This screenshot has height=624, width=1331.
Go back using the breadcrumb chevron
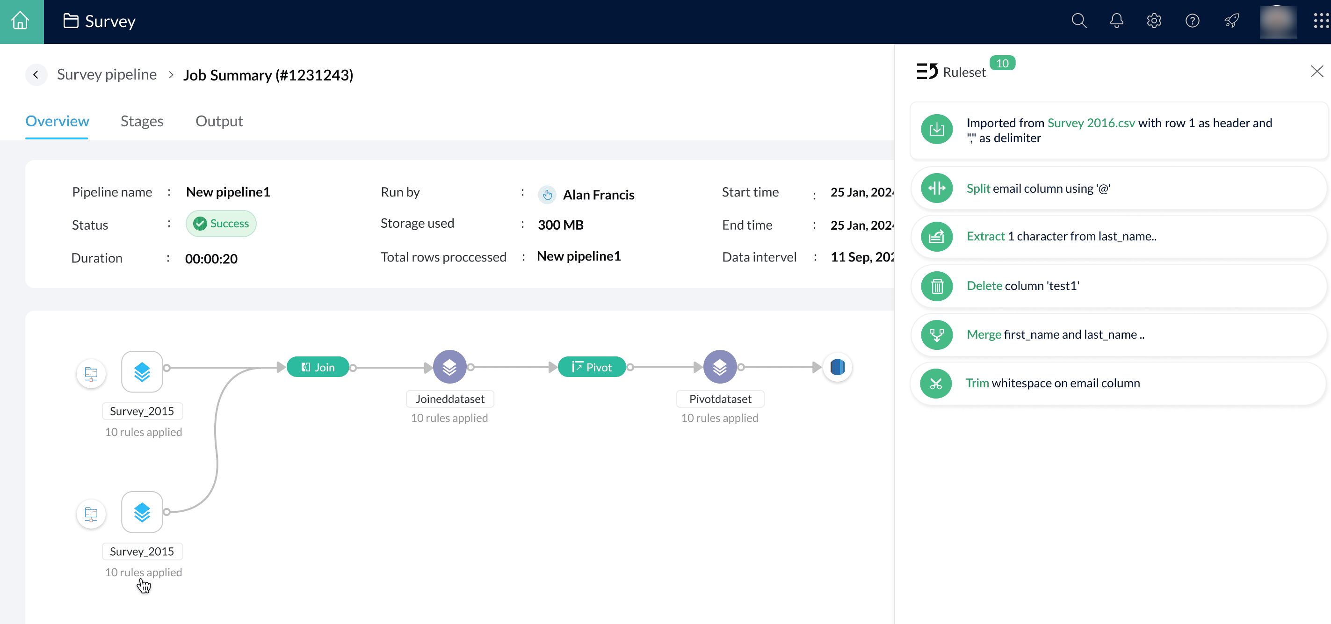(x=36, y=75)
